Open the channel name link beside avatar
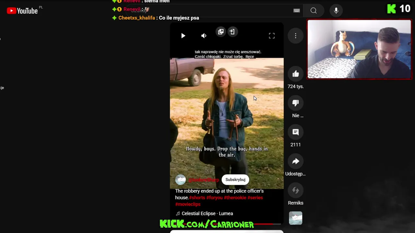The width and height of the screenshot is (415, 233). click(x=204, y=180)
